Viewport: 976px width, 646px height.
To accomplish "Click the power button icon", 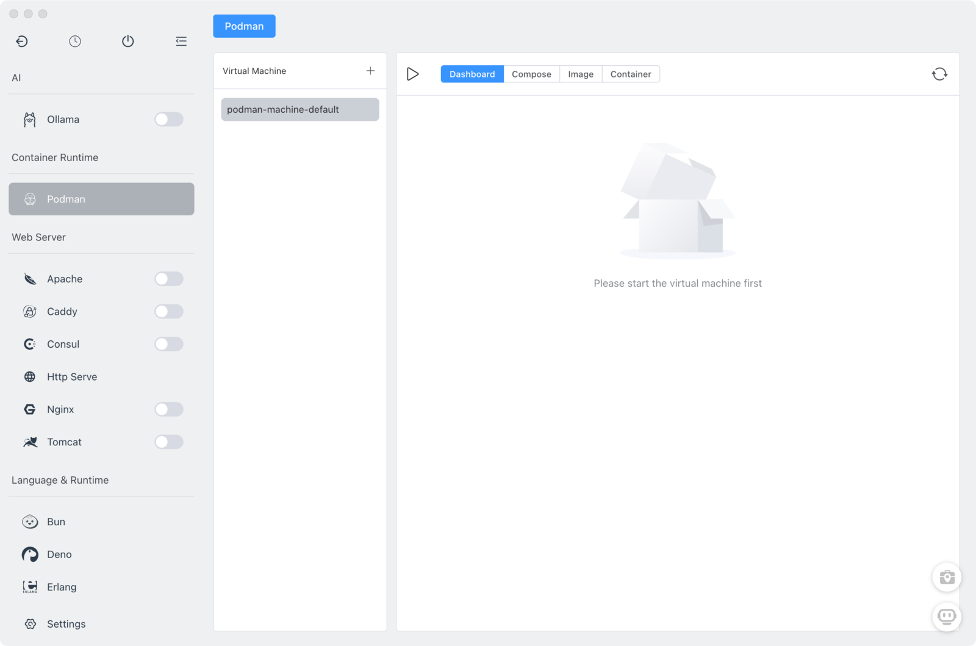I will click(x=128, y=41).
